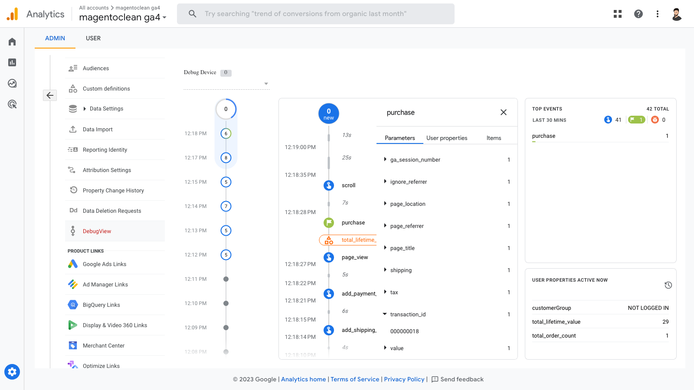Open the more options three-dot menu

[658, 14]
